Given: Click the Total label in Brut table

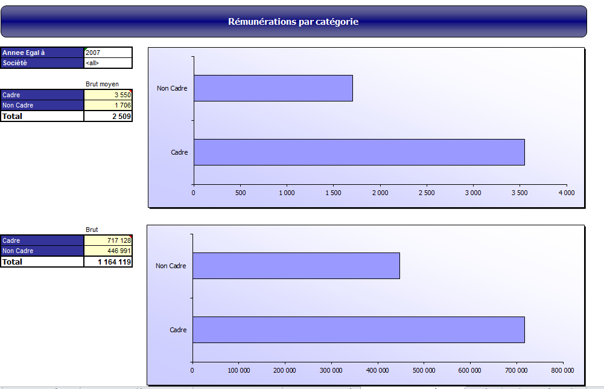Looking at the screenshot, I should pos(42,262).
